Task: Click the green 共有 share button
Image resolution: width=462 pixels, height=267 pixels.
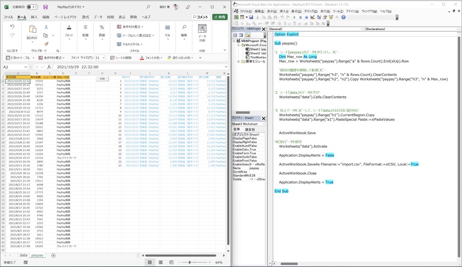Action: point(220,17)
